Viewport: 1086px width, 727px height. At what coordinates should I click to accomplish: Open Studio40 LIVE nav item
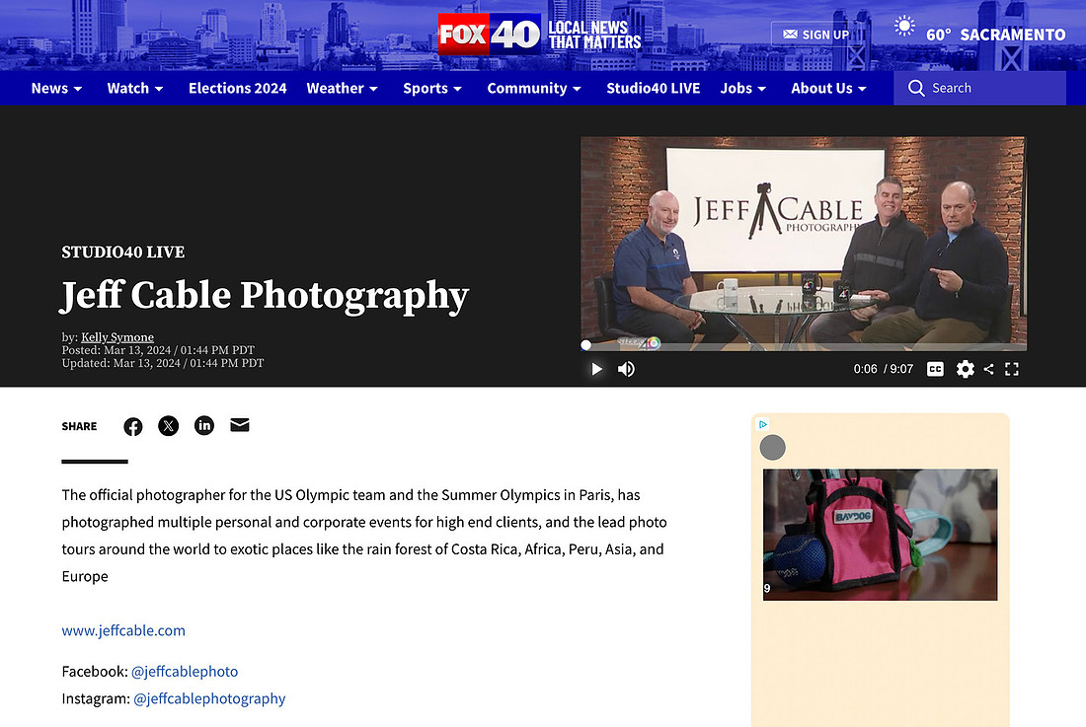(x=654, y=88)
